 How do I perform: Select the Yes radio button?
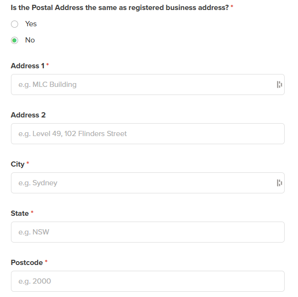pos(15,24)
